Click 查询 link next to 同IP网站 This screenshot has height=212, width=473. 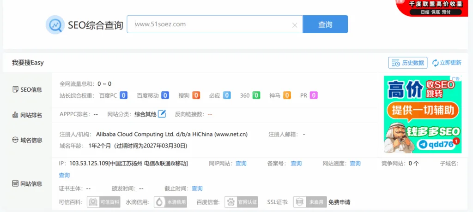coord(241,164)
